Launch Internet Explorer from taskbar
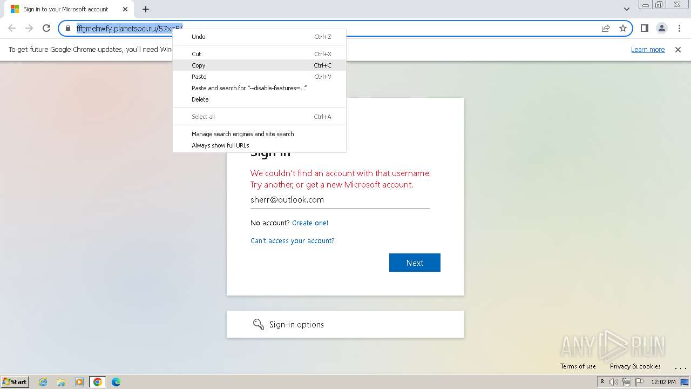Screen dimensions: 691x389 (x=43, y=382)
